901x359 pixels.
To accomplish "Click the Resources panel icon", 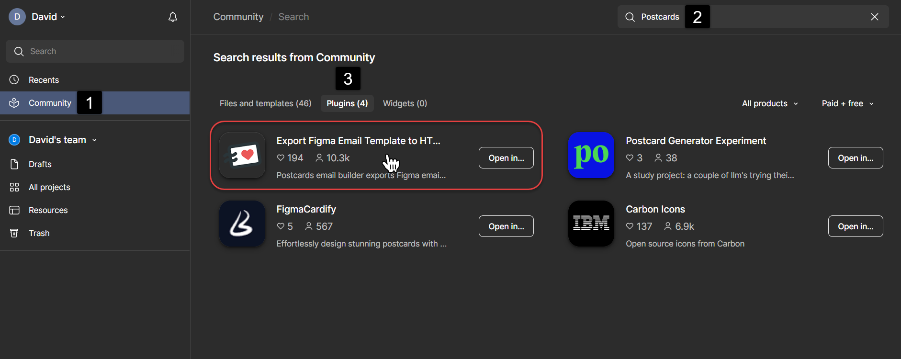I will (x=14, y=210).
